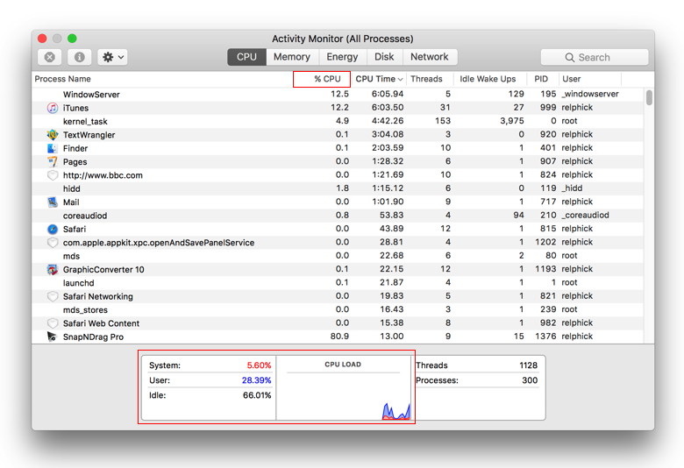The width and height of the screenshot is (684, 468).
Task: Click the quit process (X) toolbar button
Action: (x=49, y=57)
